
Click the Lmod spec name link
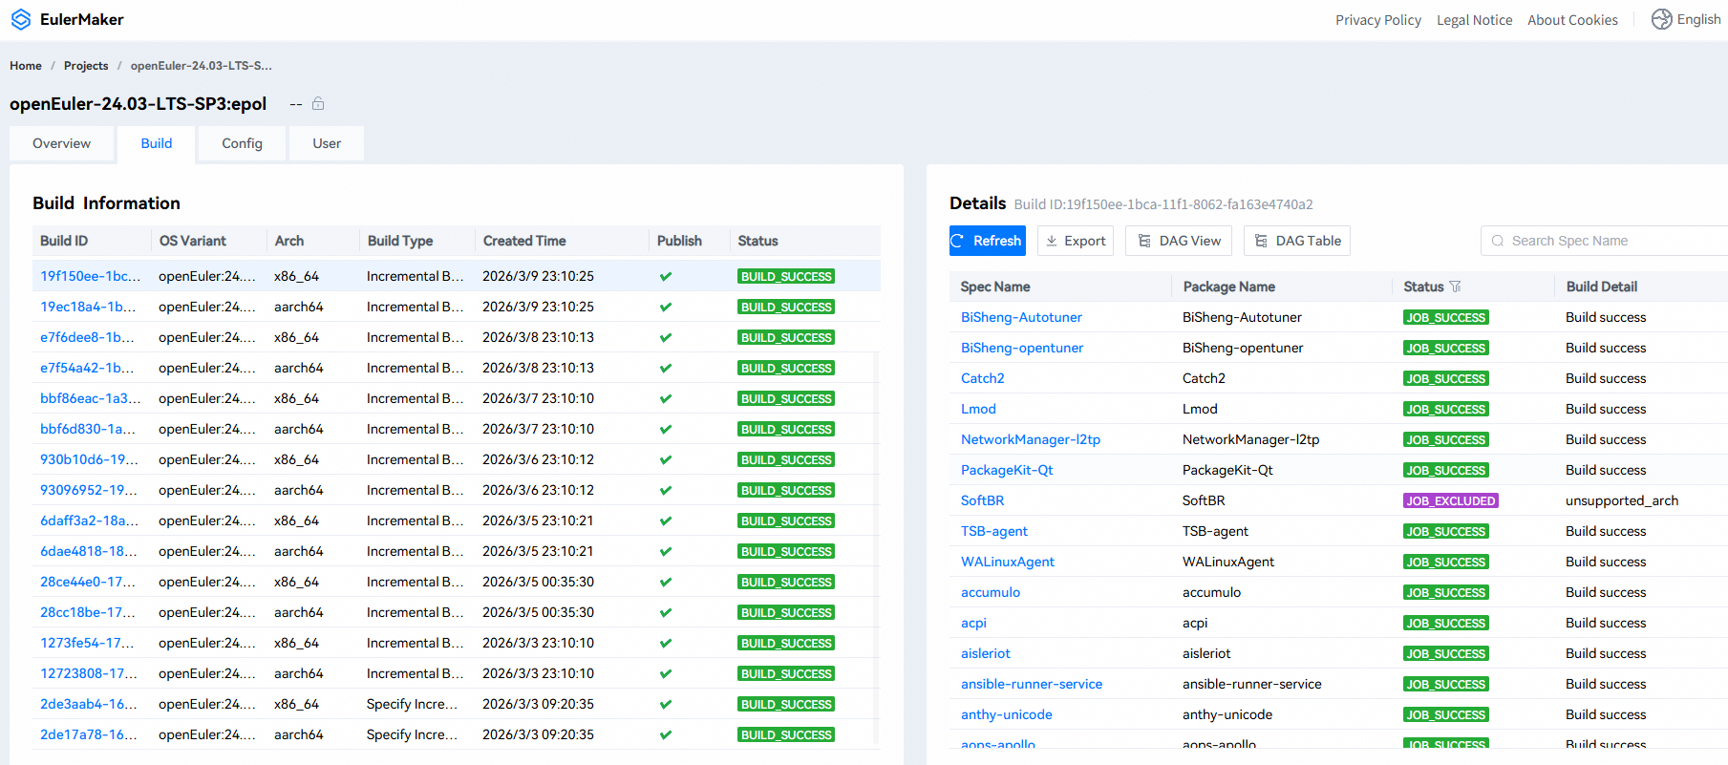978,409
